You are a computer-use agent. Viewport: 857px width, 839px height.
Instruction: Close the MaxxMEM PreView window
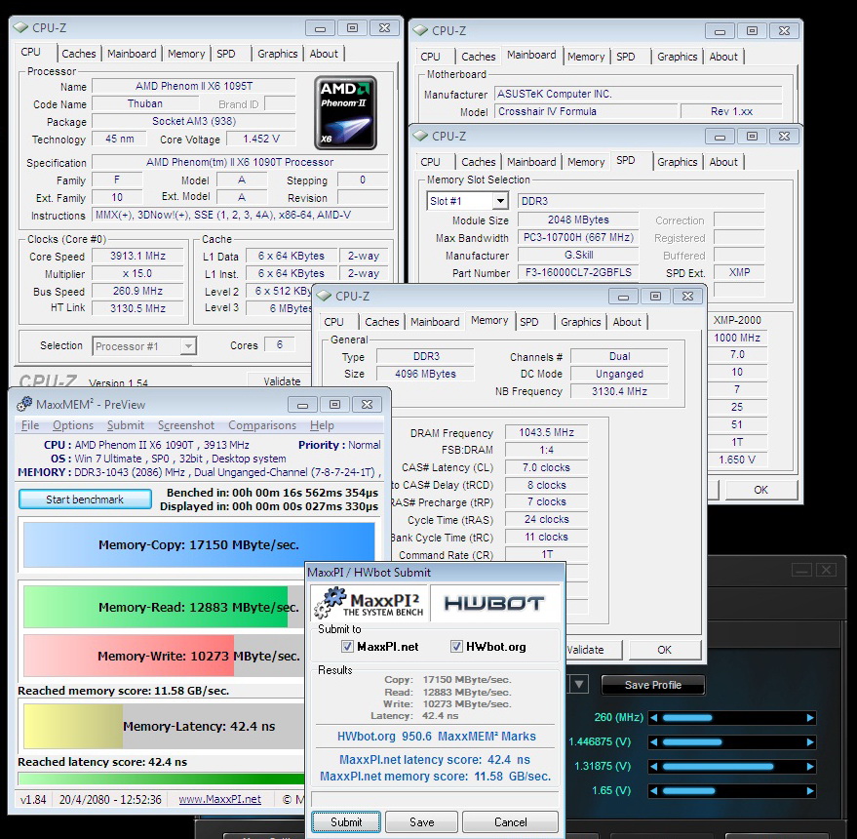[x=368, y=405]
